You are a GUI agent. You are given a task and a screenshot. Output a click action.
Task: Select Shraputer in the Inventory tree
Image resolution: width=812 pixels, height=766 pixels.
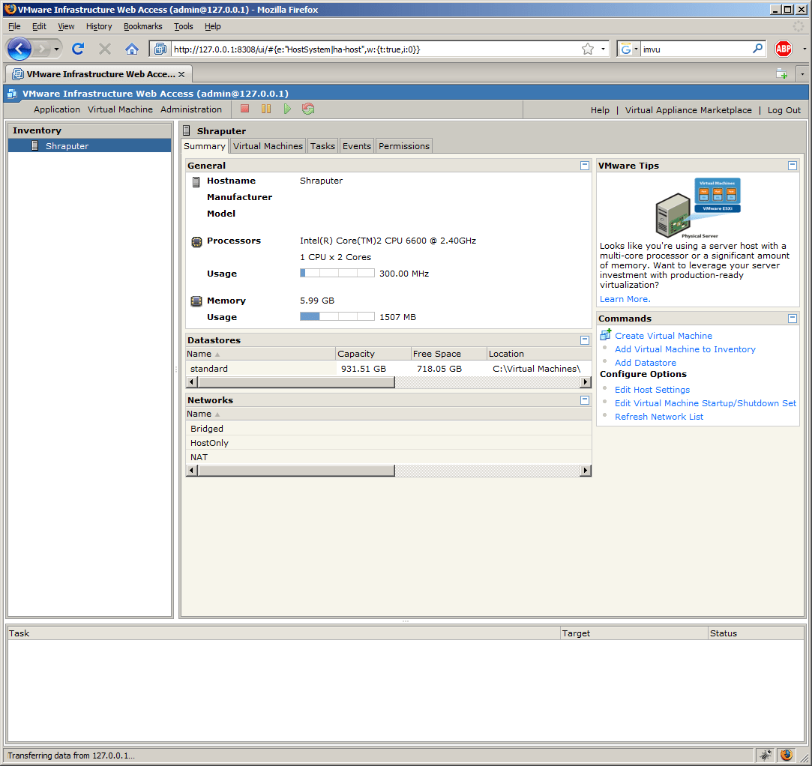[x=89, y=145]
